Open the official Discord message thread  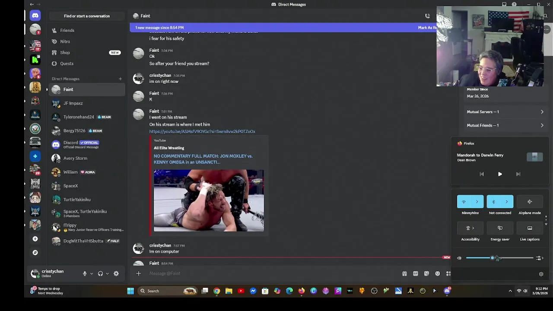tap(86, 144)
